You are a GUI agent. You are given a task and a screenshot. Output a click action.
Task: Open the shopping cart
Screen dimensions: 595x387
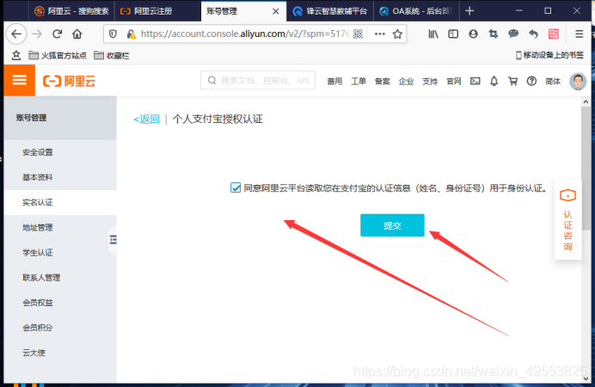512,81
